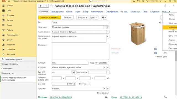Switch to the Серии tab
The image size is (177, 99).
[x=77, y=12]
